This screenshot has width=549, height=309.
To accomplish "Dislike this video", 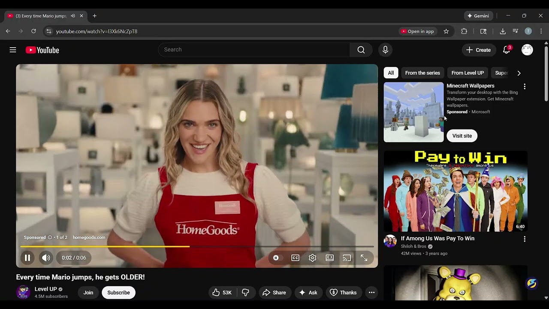I will pos(246,293).
